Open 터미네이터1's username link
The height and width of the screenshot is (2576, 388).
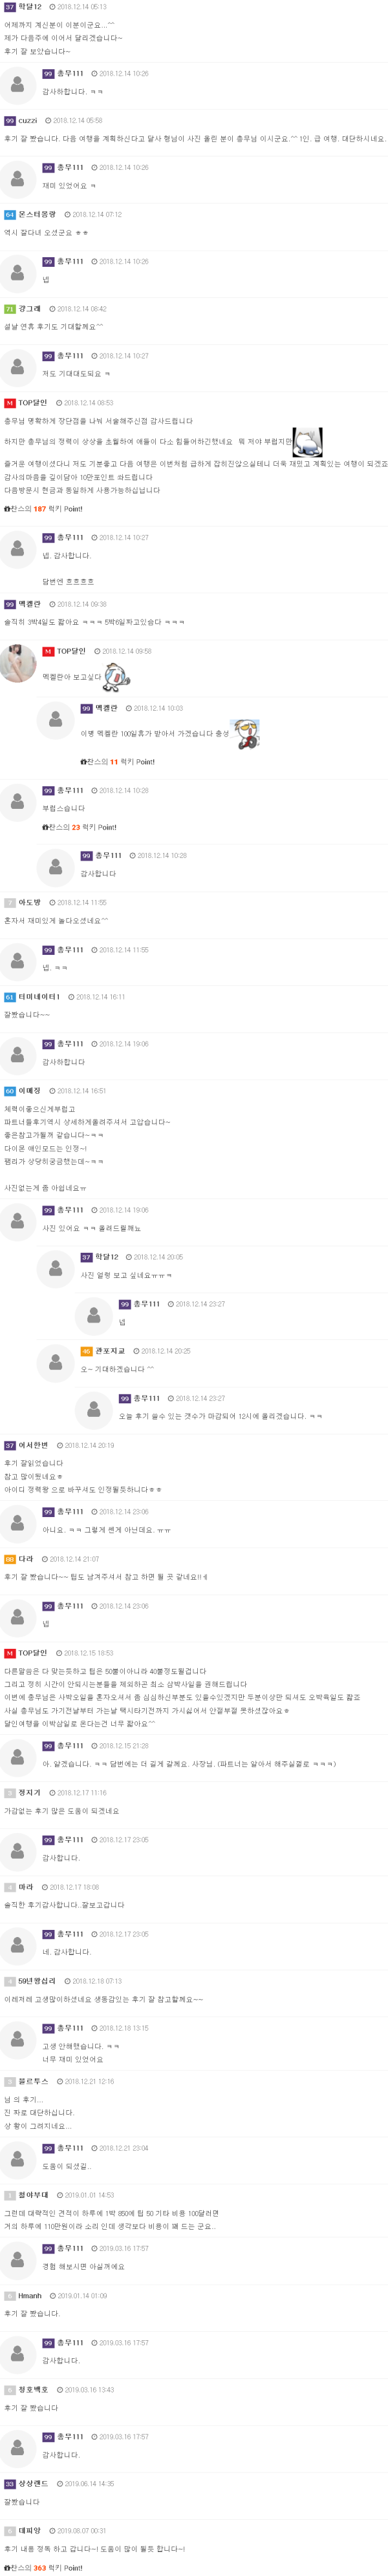point(40,997)
